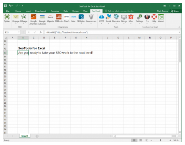The width and height of the screenshot is (185, 145).
Task: Confirm formula entry with checkmark
Action: 35,32
